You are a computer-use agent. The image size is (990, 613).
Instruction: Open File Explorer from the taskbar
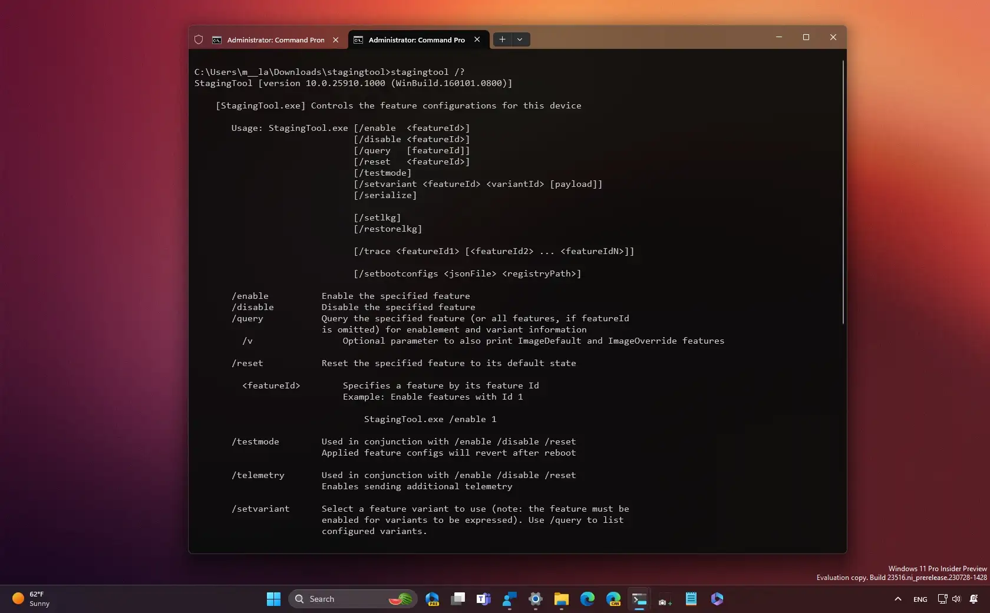[x=561, y=599]
